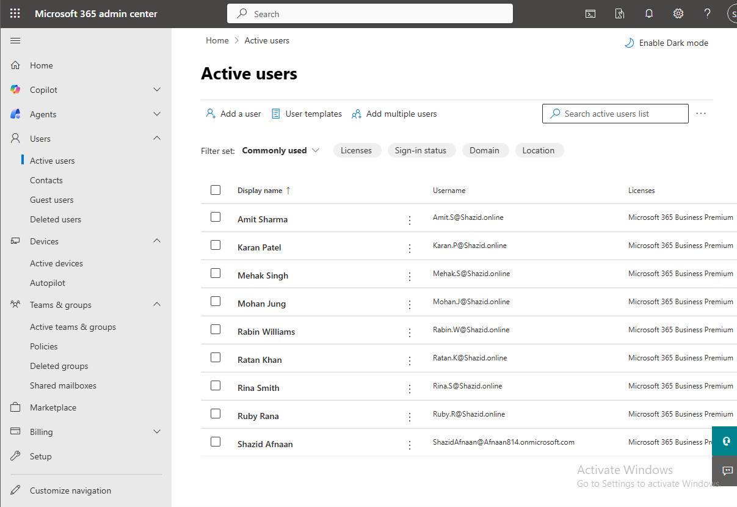Expand the Copilot section chevron
The image size is (737, 507).
[x=157, y=90]
